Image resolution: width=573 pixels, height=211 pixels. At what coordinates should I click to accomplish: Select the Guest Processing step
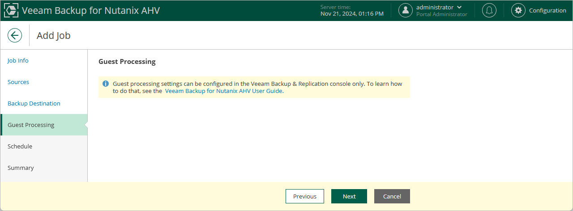(x=31, y=125)
